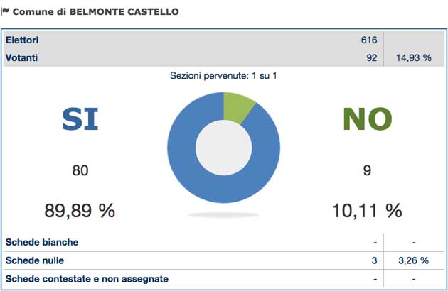The image size is (448, 291).
Task: Click the NO vote count 9
Action: pos(367,170)
